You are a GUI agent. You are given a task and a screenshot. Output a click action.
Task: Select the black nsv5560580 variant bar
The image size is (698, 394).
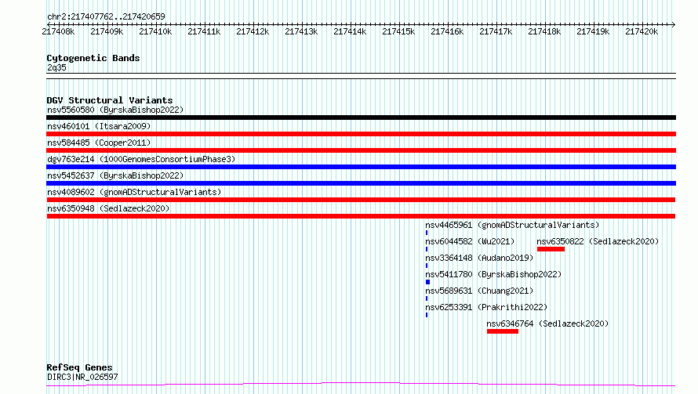point(361,117)
